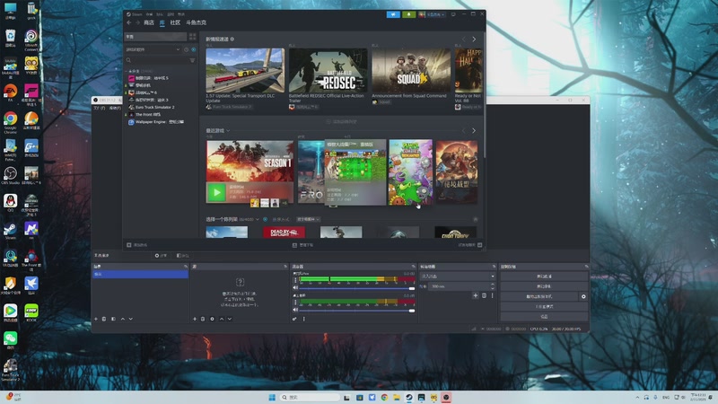Adjust the second channel volume slider in OBS
The width and height of the screenshot is (718, 404).
[357, 311]
